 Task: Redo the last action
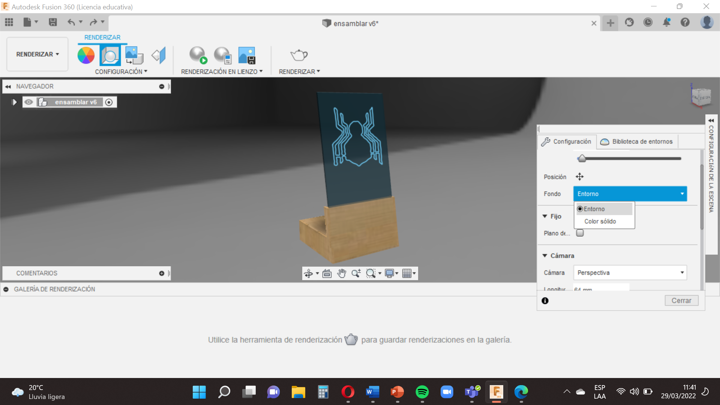click(93, 22)
